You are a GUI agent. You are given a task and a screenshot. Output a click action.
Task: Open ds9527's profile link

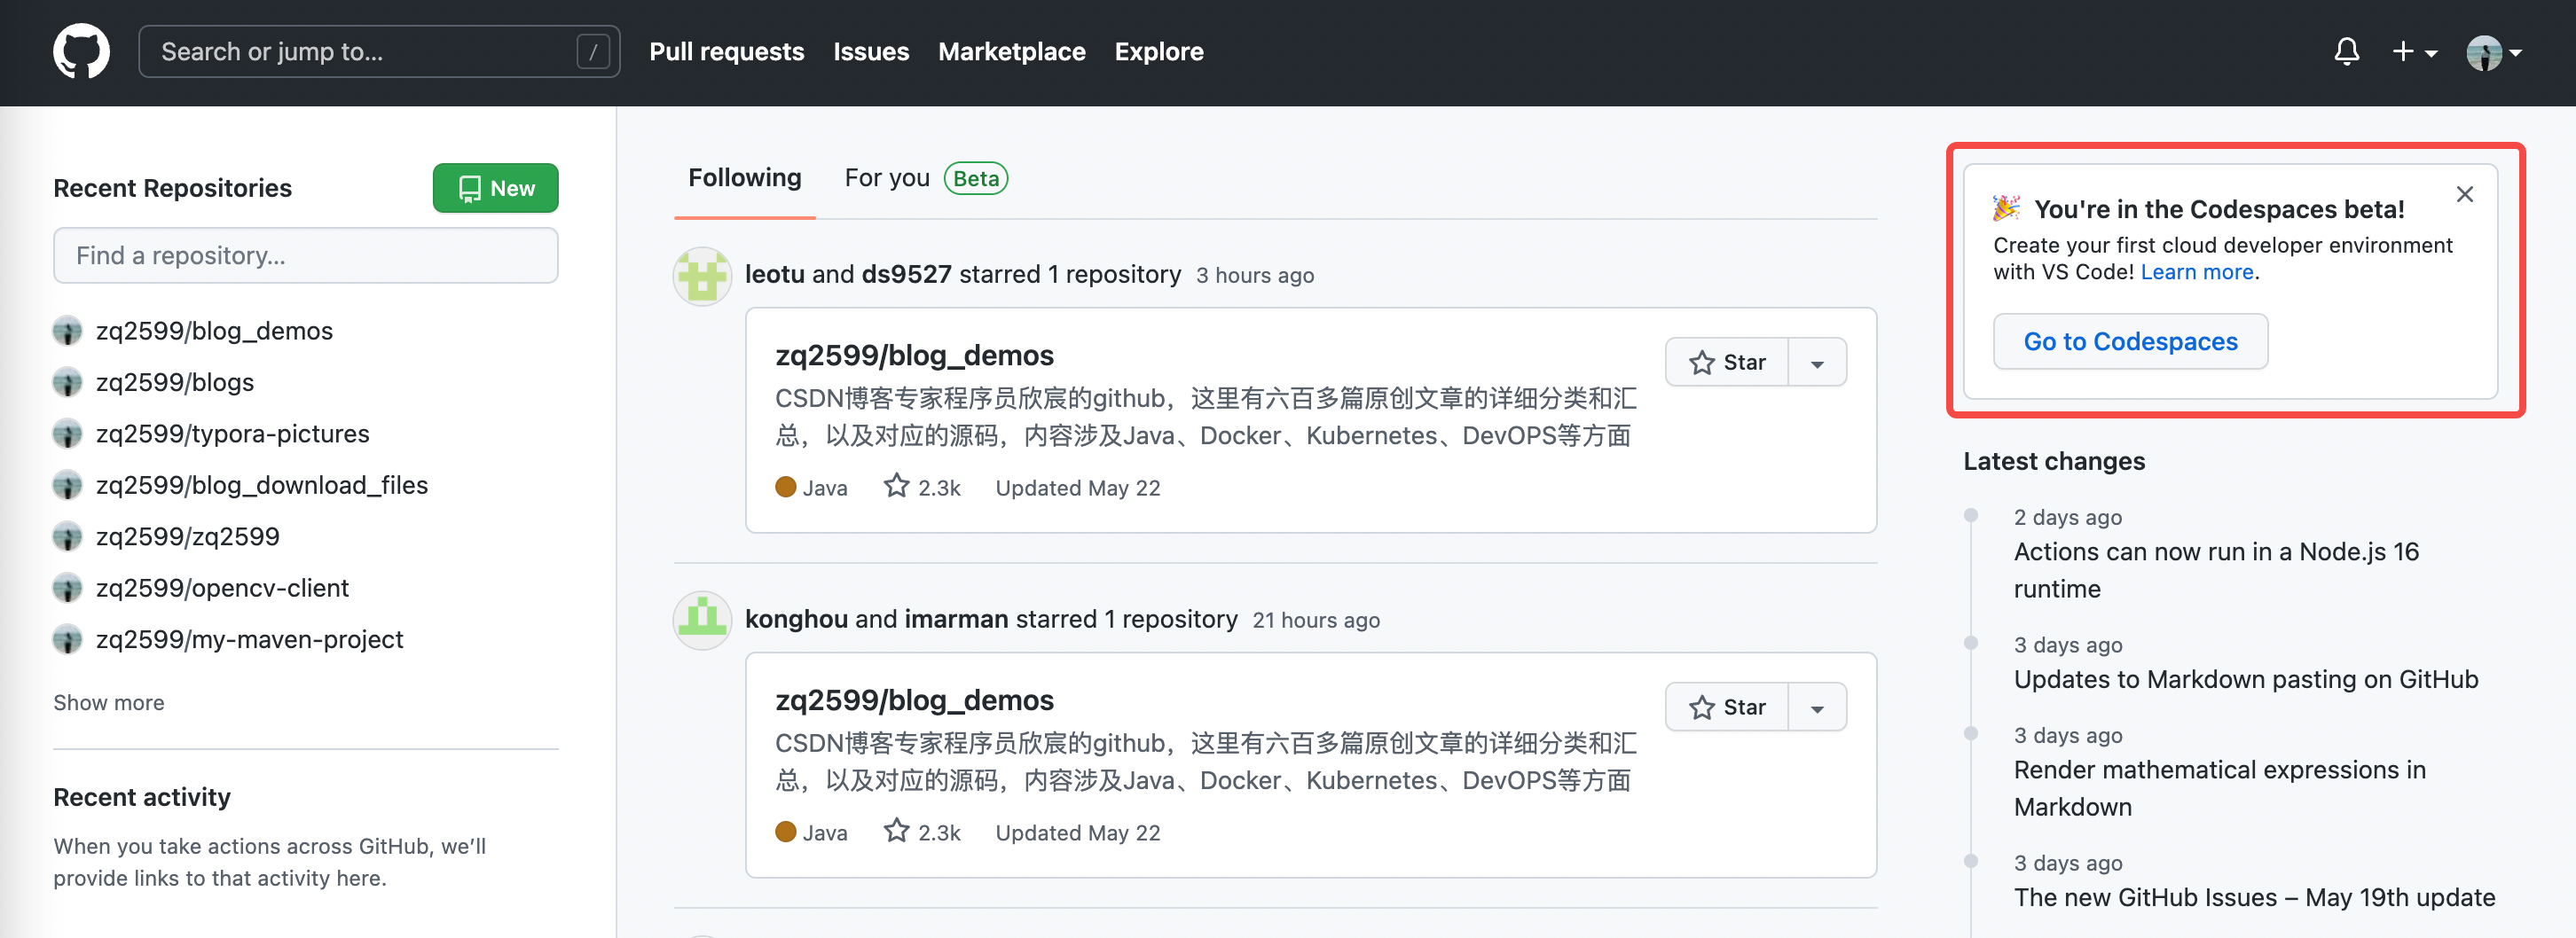point(906,274)
